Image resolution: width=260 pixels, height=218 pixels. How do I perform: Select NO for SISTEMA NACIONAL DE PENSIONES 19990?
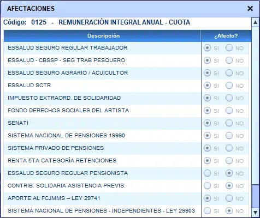click(229, 136)
